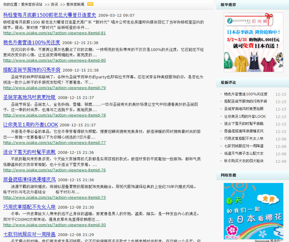The height and width of the screenshot is (242, 289).
Task: Open headline 搭配圣诞节服饰的闪亮手袋 in main list
Action: tap(32, 70)
